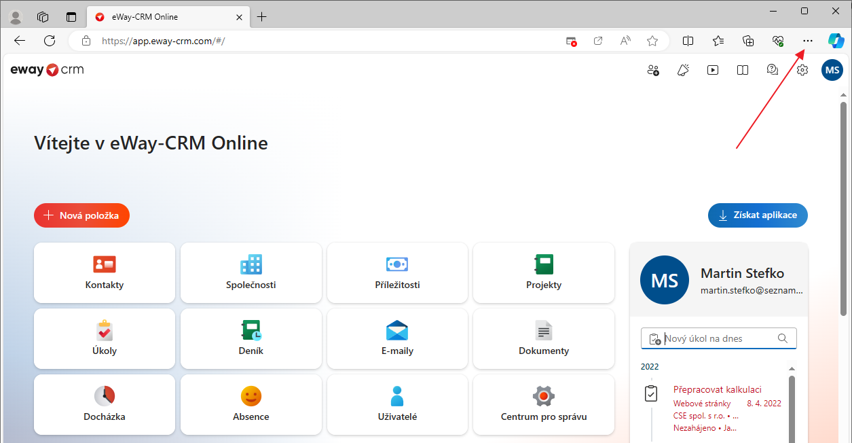Click the add users icon in eWay header
Viewport: 852px width, 443px height.
pyautogui.click(x=653, y=70)
